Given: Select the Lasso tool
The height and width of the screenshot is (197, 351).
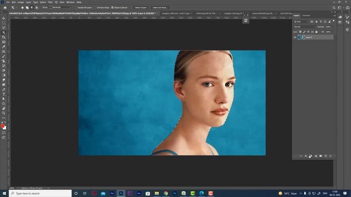Looking at the screenshot, I should [4, 28].
